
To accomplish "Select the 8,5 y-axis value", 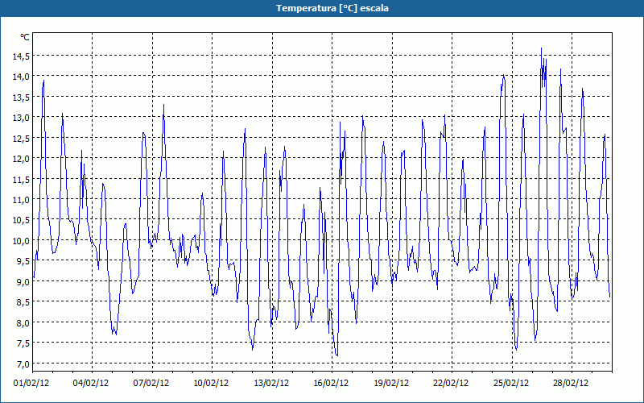I will [x=23, y=301].
